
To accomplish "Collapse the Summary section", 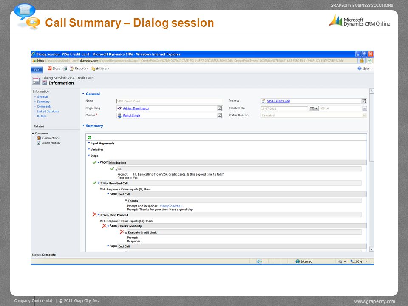I will [x=84, y=126].
